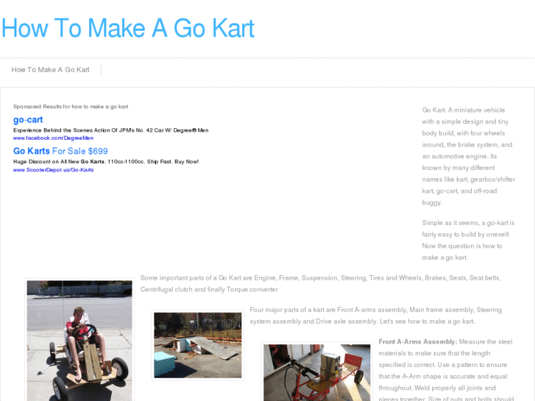Select the 'How To Make A Go Kart' navigation tab
The width and height of the screenshot is (535, 401).
(51, 70)
